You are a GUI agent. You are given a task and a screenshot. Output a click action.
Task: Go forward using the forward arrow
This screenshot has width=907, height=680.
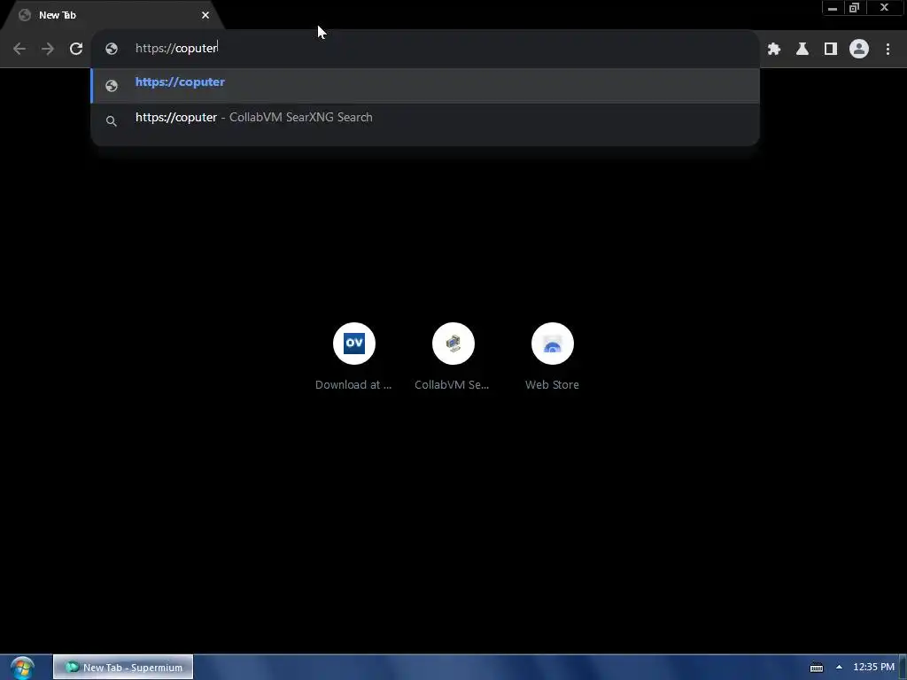[48, 49]
